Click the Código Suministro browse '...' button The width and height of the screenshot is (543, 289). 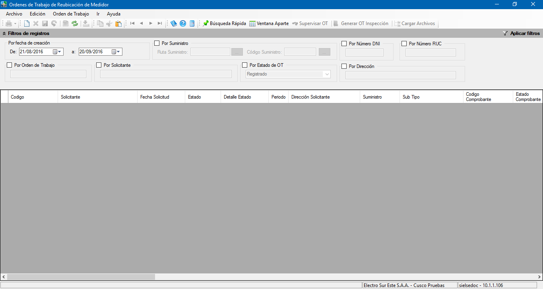click(x=324, y=52)
